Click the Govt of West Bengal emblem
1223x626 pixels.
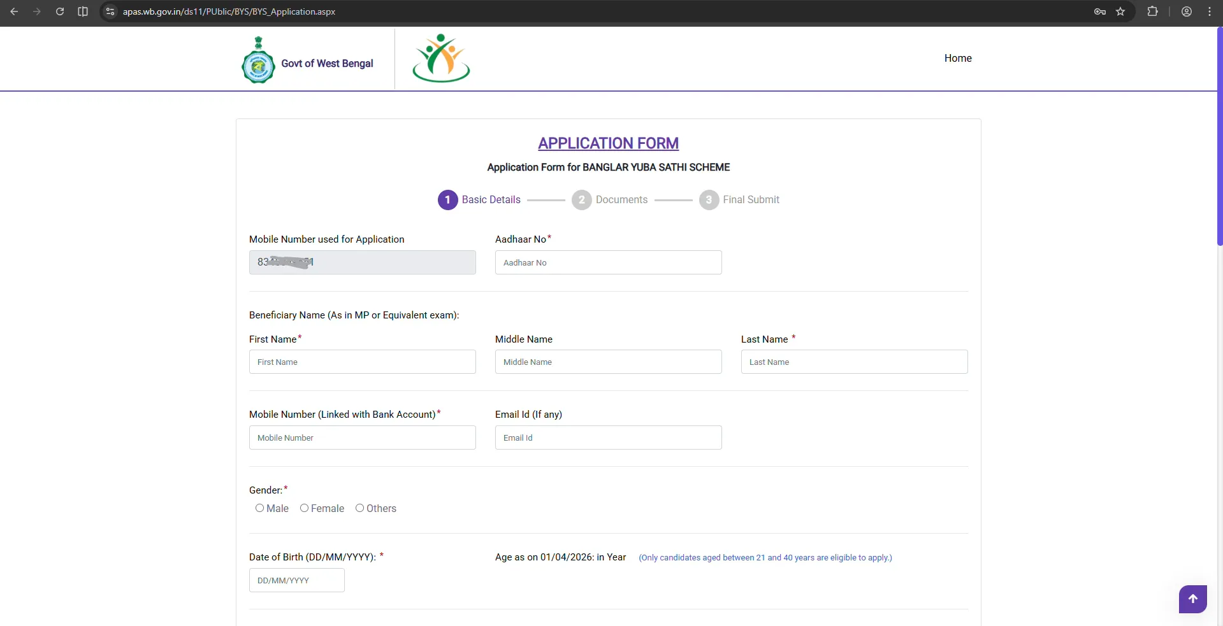pyautogui.click(x=257, y=59)
